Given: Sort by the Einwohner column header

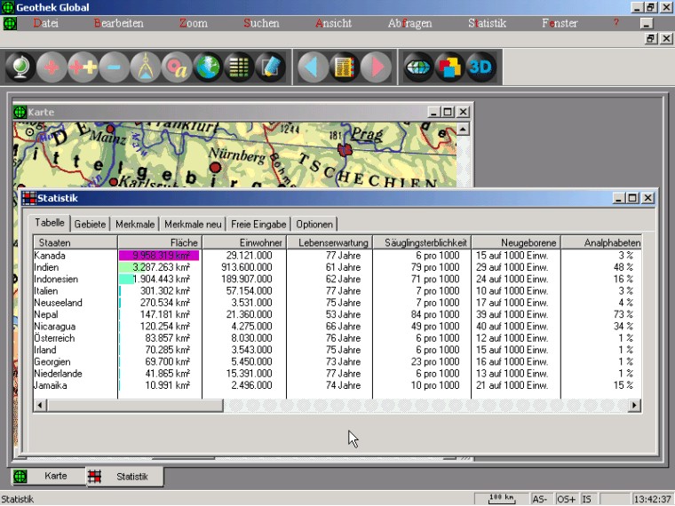Looking at the screenshot, I should pos(243,242).
